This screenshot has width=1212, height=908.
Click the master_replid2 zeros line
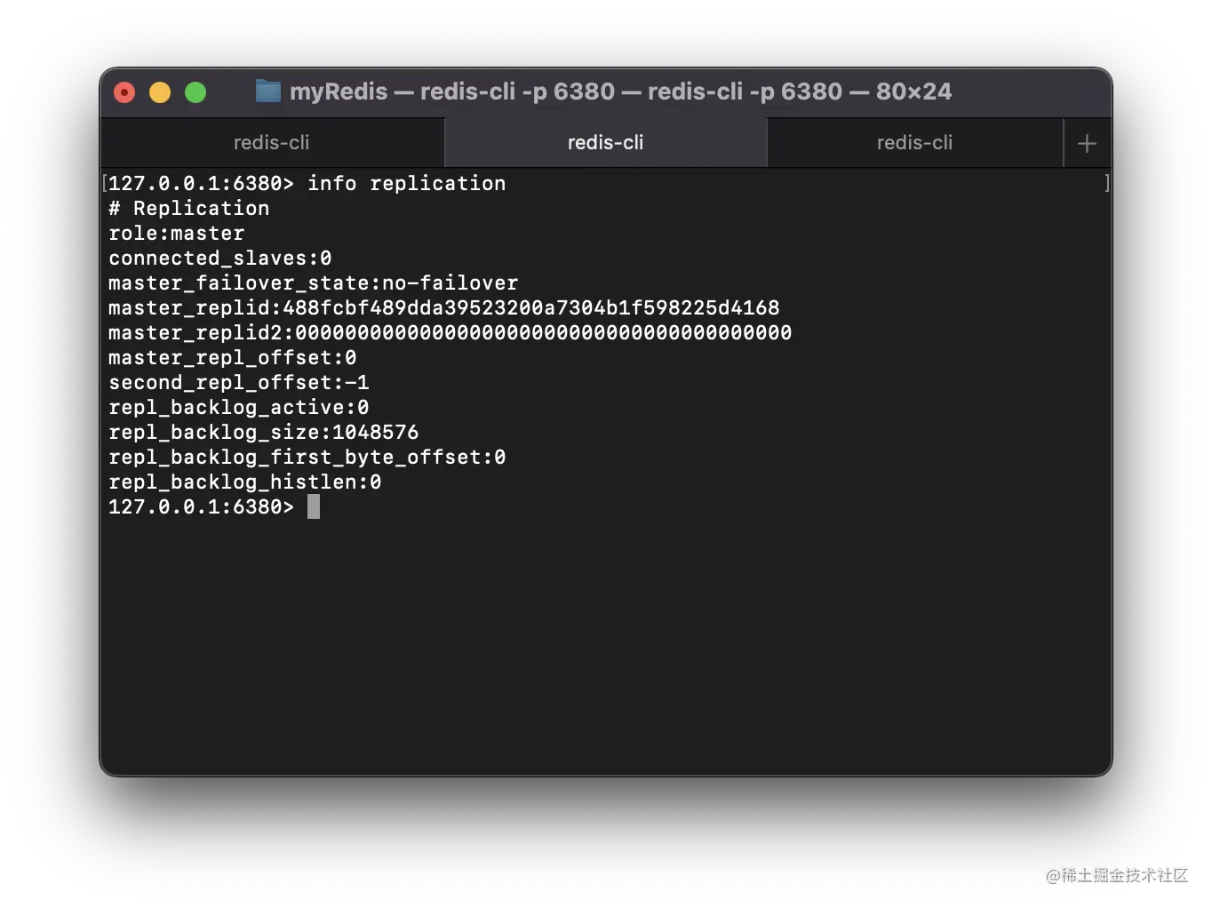pyautogui.click(x=450, y=332)
